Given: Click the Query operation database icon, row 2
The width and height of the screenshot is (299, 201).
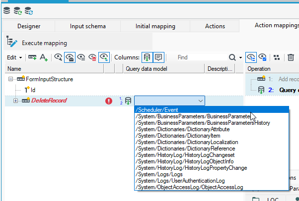Looking at the screenshot, I should 261,90.
